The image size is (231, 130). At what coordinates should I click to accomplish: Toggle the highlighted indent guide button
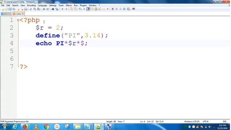88,9
